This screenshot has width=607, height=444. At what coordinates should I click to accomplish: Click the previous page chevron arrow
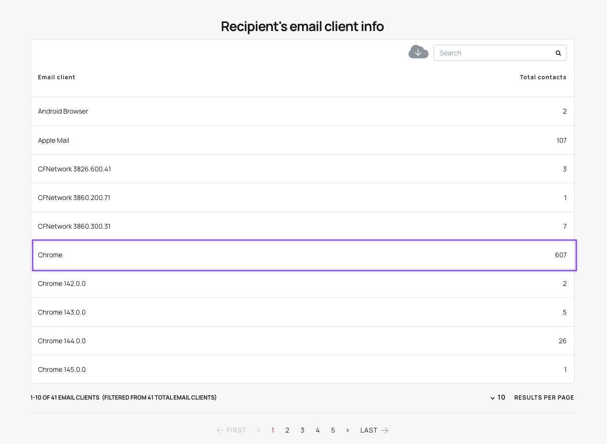[259, 430]
